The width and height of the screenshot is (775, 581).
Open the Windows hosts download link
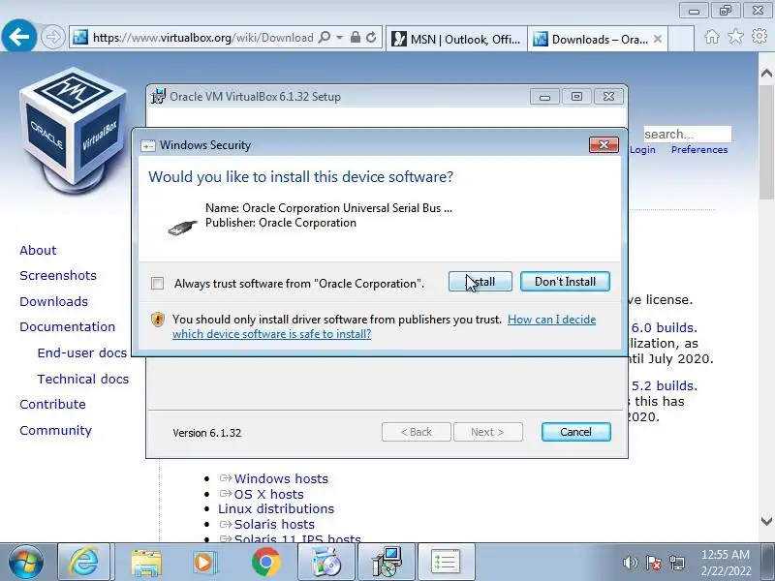click(x=281, y=478)
